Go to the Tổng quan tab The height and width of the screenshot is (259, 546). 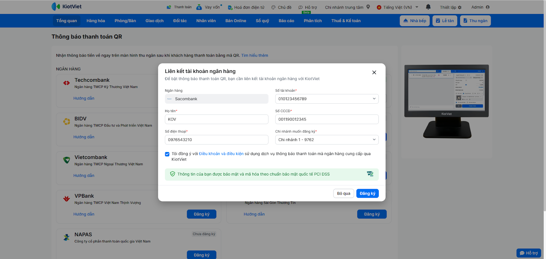point(67,21)
